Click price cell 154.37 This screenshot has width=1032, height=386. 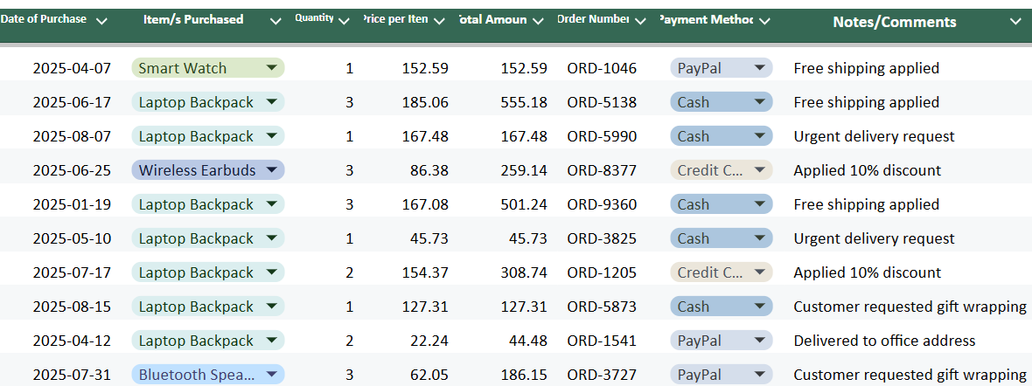425,272
